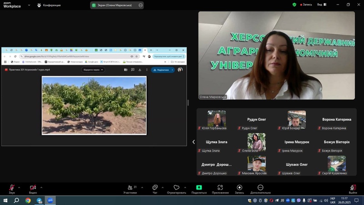The width and height of the screenshot is (364, 205).
Task: Unmute the microphone (Звук)
Action: click(12, 188)
